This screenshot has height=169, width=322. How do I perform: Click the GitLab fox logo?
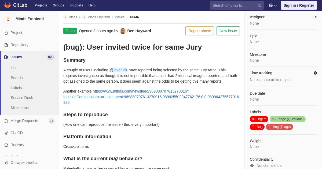[8, 5]
